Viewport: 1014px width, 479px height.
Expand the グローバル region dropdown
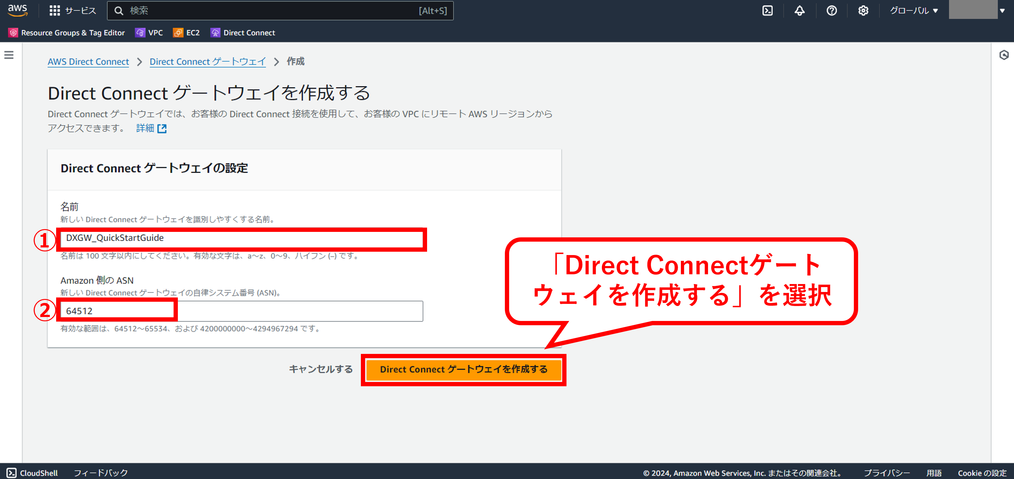coord(914,11)
